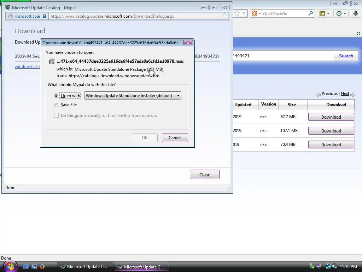The height and width of the screenshot is (272, 362).
Task: Open the History clock dropdown button
Action: tap(341, 13)
